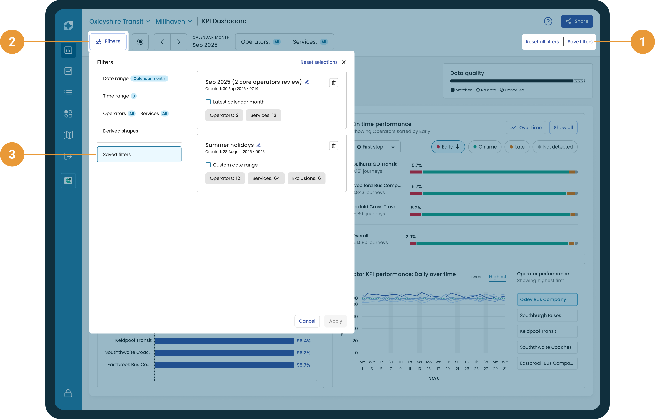Expand the Oxleyshire Transit dropdown
Image resolution: width=655 pixels, height=419 pixels.
coord(120,21)
